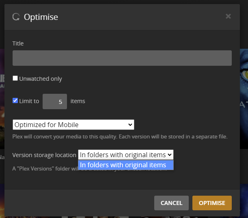Click the Avatar poster thumbnail behind the dialog
The width and height of the screenshot is (248, 218).
point(244,98)
